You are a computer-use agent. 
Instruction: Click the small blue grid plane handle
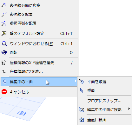pos(22,113)
